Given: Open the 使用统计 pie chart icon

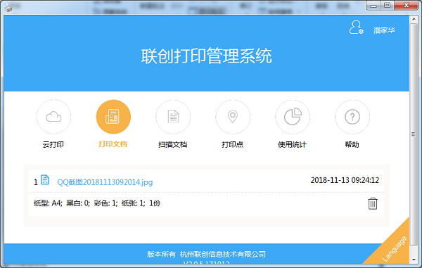Looking at the screenshot, I should tap(293, 117).
